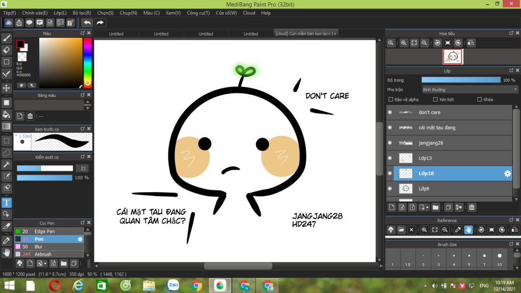Delete layer using the layer panel trash icon
The image size is (521, 293).
pos(472,207)
